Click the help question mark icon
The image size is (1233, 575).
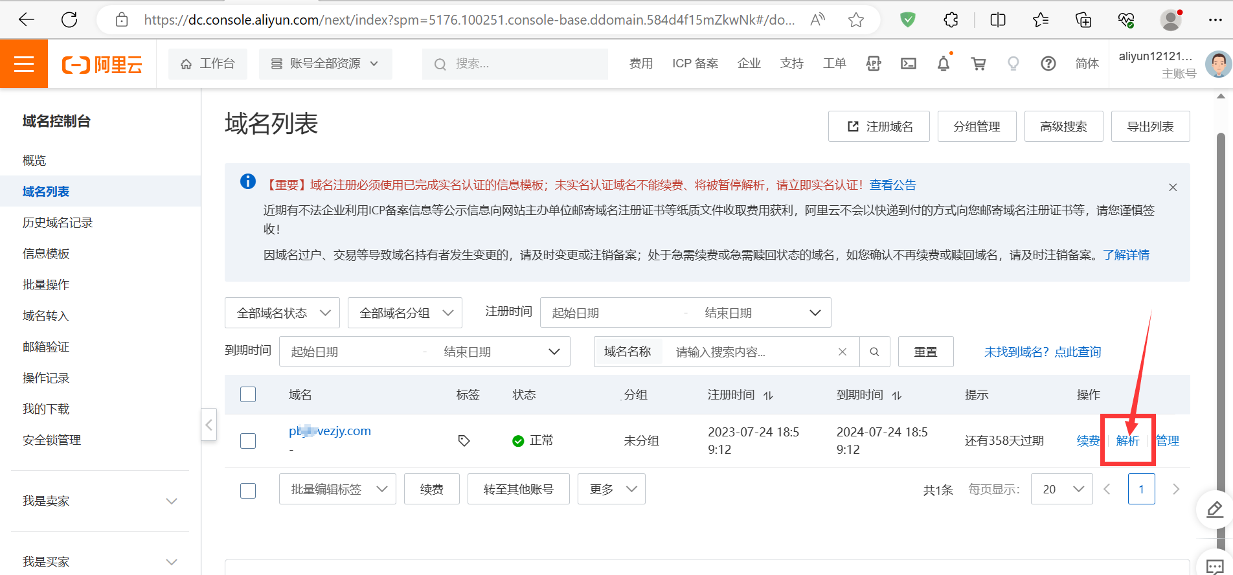(x=1048, y=63)
